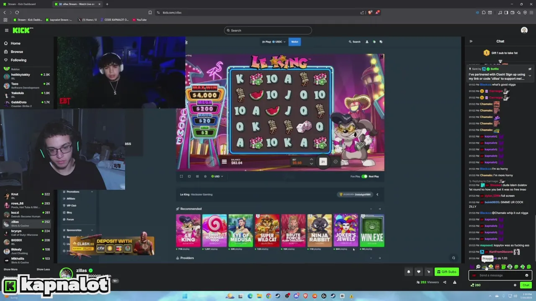
Task: Open the (1) Home / X bookmark
Action: pyautogui.click(x=88, y=20)
